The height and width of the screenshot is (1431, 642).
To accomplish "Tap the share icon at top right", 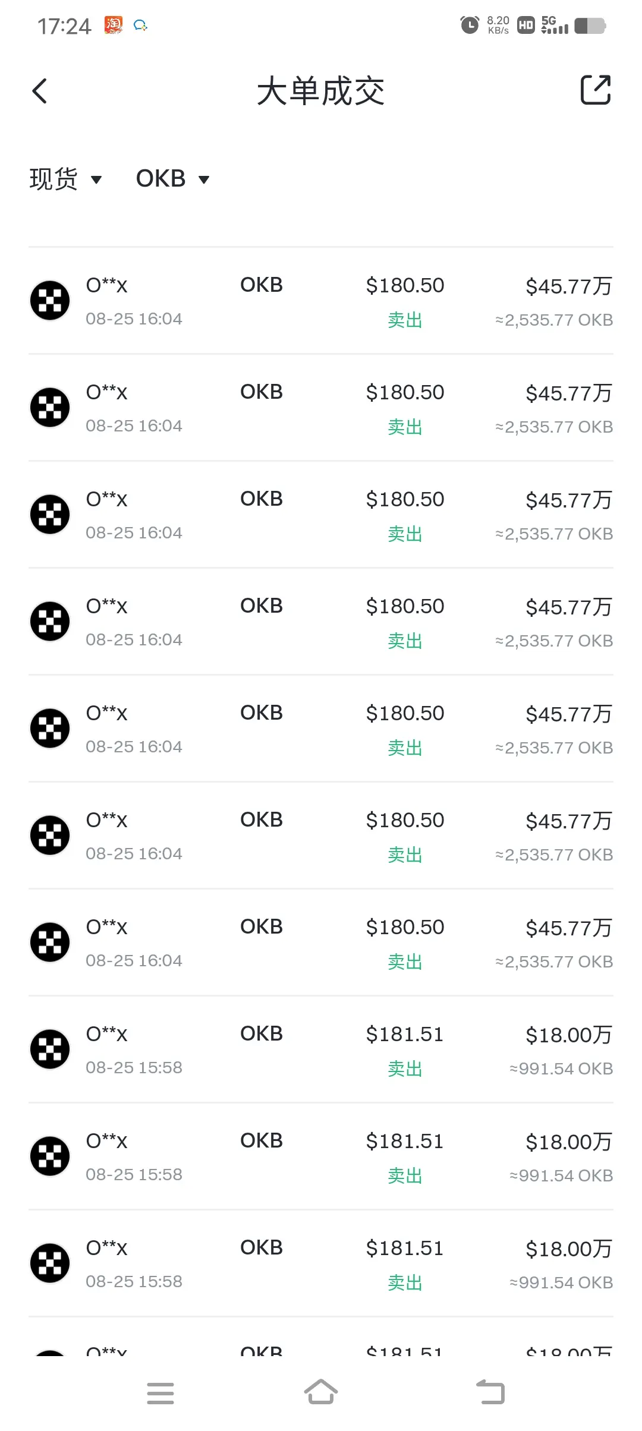I will click(596, 90).
